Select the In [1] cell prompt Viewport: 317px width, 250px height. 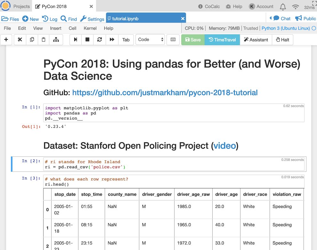[31, 107]
